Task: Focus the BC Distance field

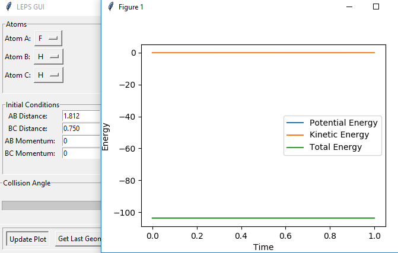Action: 81,128
